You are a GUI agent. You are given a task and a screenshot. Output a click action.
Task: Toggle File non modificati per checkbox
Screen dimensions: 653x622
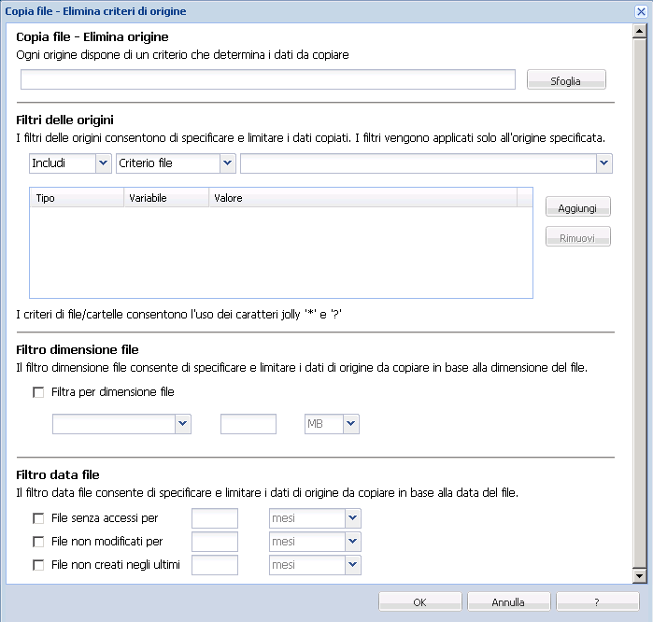38,542
